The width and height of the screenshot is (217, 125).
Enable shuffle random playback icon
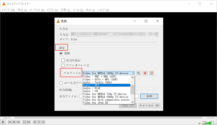pos(43,122)
